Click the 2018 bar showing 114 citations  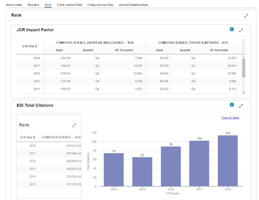tap(227, 161)
